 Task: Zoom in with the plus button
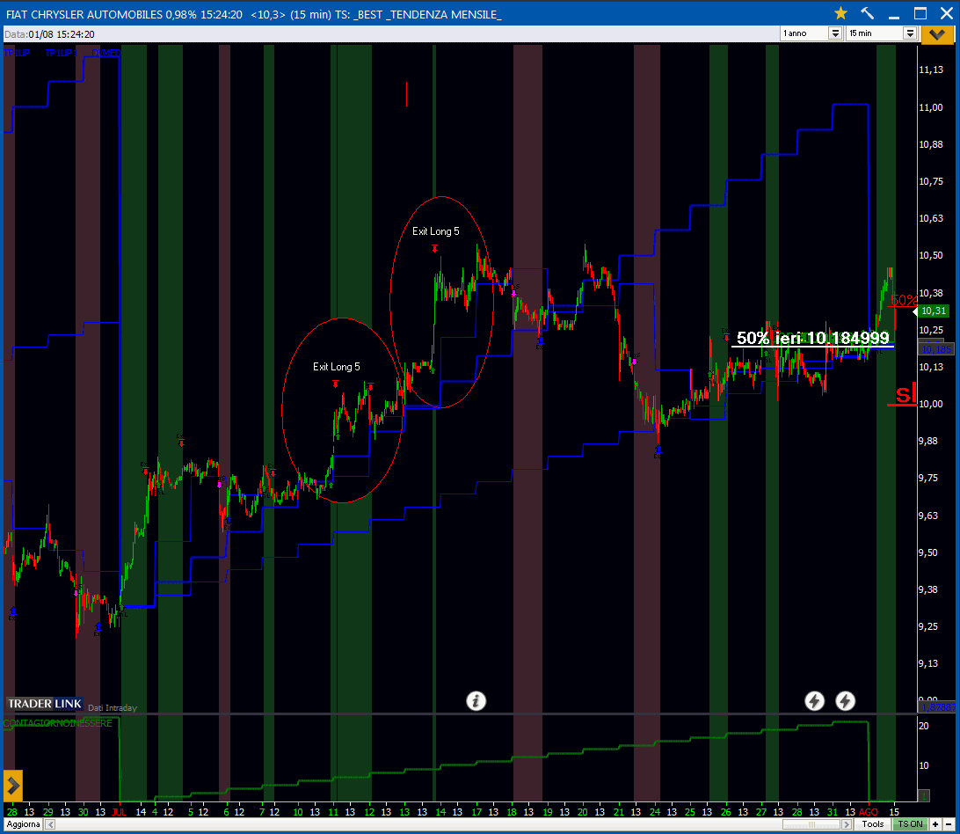[935, 824]
